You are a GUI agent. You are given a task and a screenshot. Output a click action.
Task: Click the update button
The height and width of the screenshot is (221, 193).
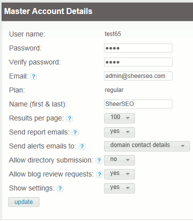[23, 202]
